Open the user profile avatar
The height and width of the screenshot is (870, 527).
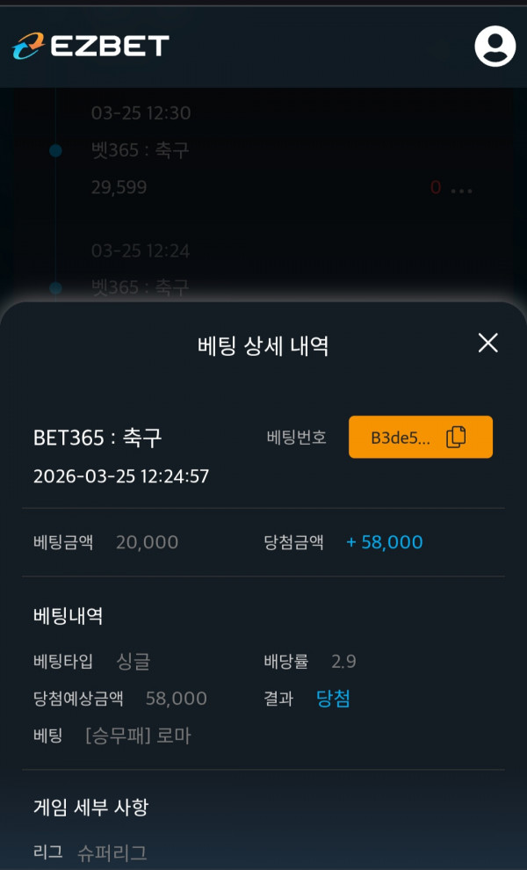pyautogui.click(x=495, y=46)
